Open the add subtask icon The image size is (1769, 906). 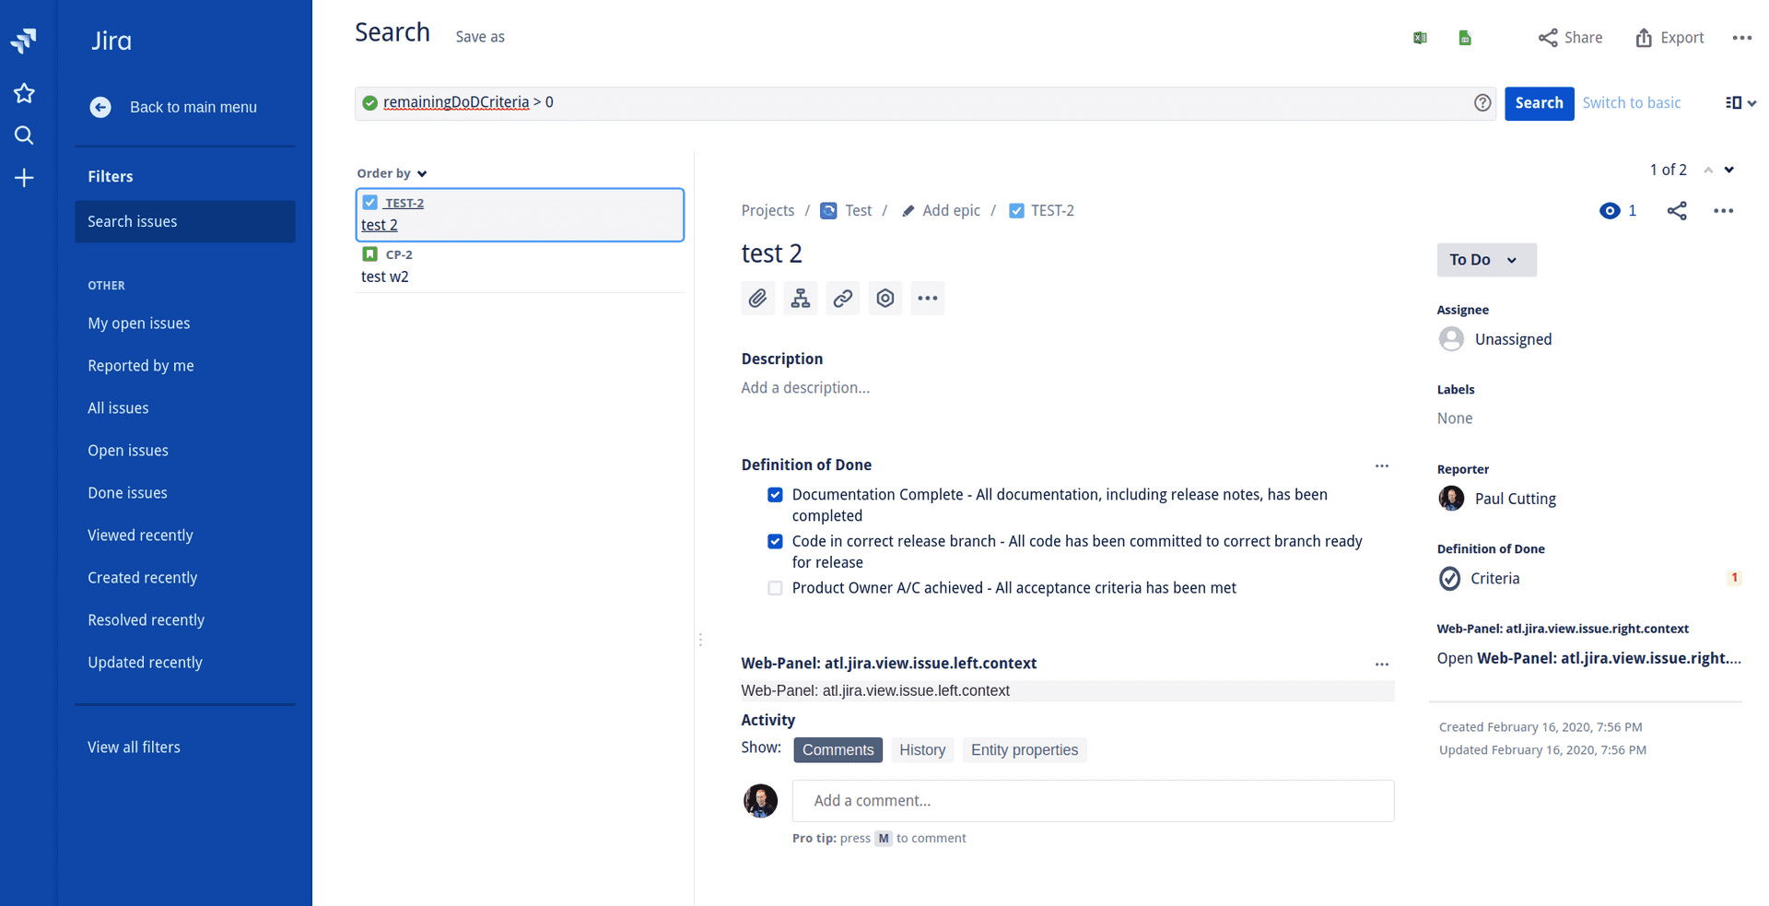point(800,298)
